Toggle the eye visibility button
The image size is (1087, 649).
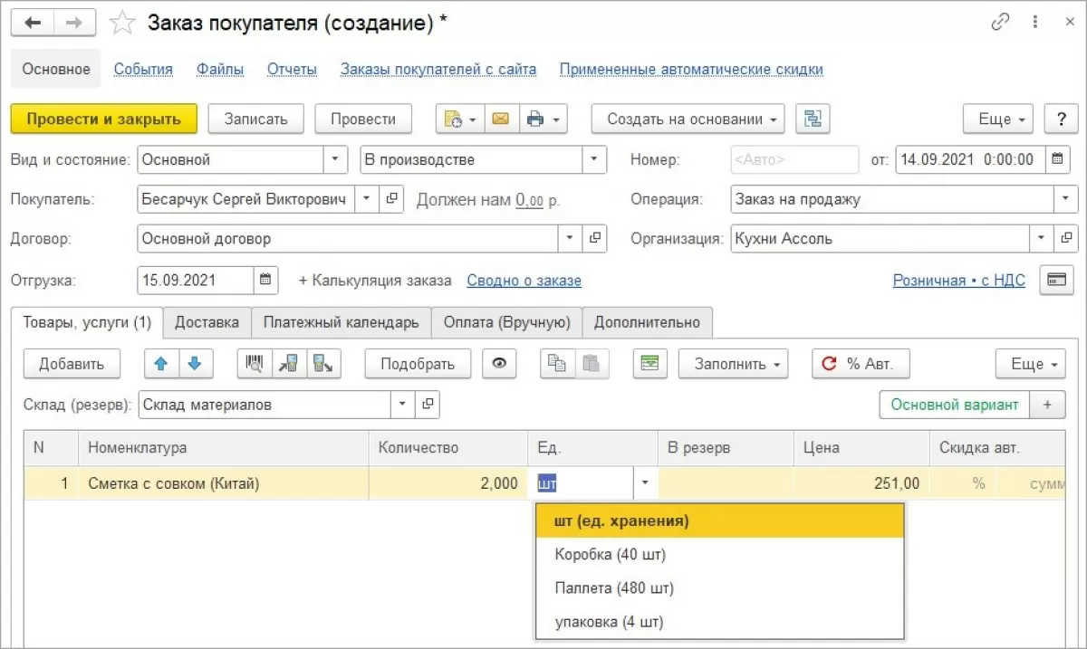click(499, 364)
